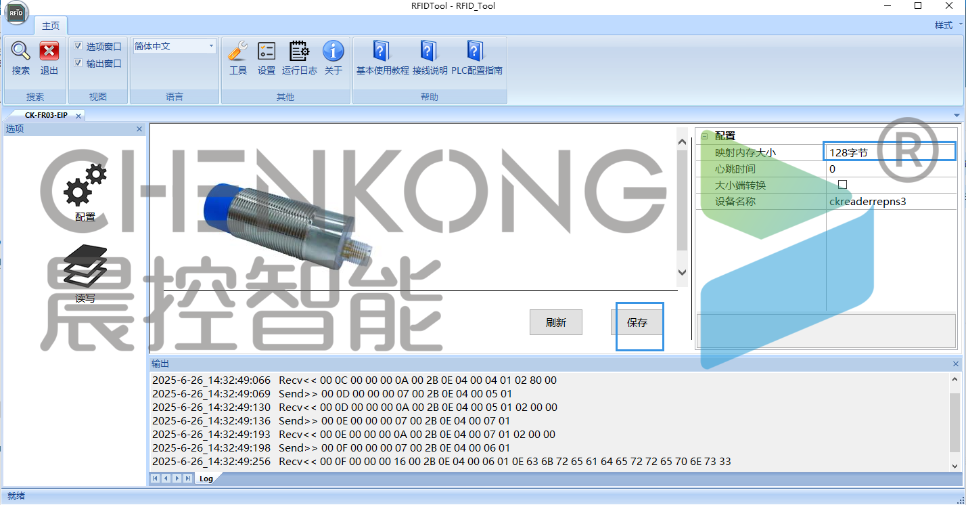Click log line with timestamp 14:32:49:198

tap(331, 448)
